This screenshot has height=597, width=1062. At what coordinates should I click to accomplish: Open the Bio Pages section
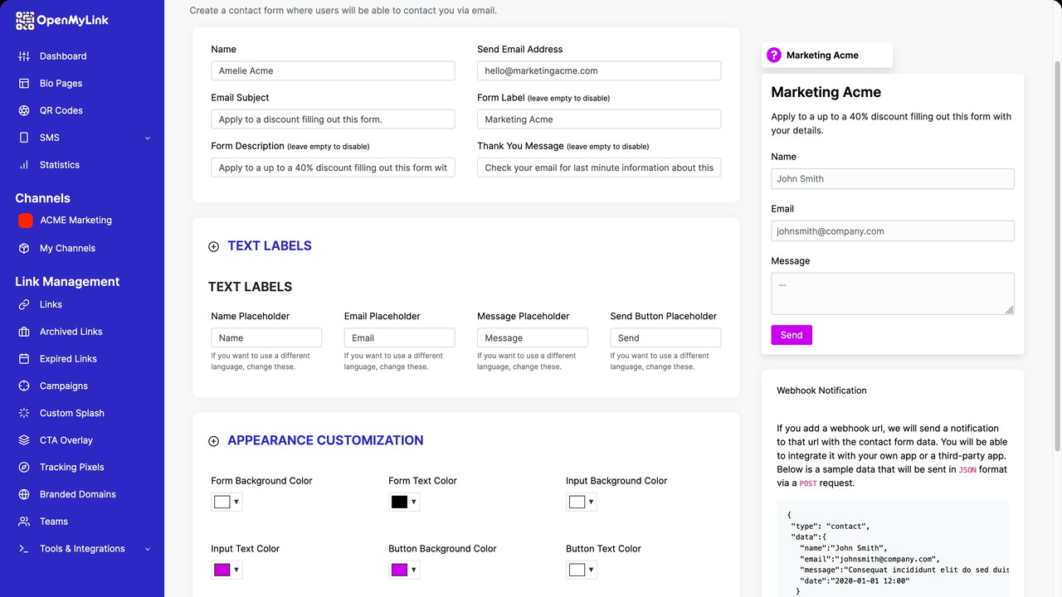62,83
